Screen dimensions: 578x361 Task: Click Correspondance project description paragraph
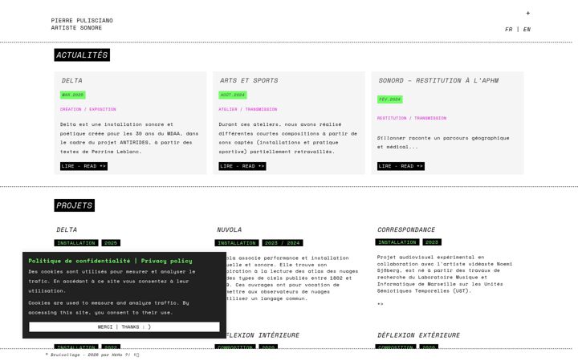[x=444, y=274]
